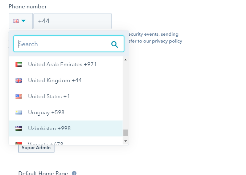
Task: Open the country code flag dropdown
Action: tap(20, 21)
